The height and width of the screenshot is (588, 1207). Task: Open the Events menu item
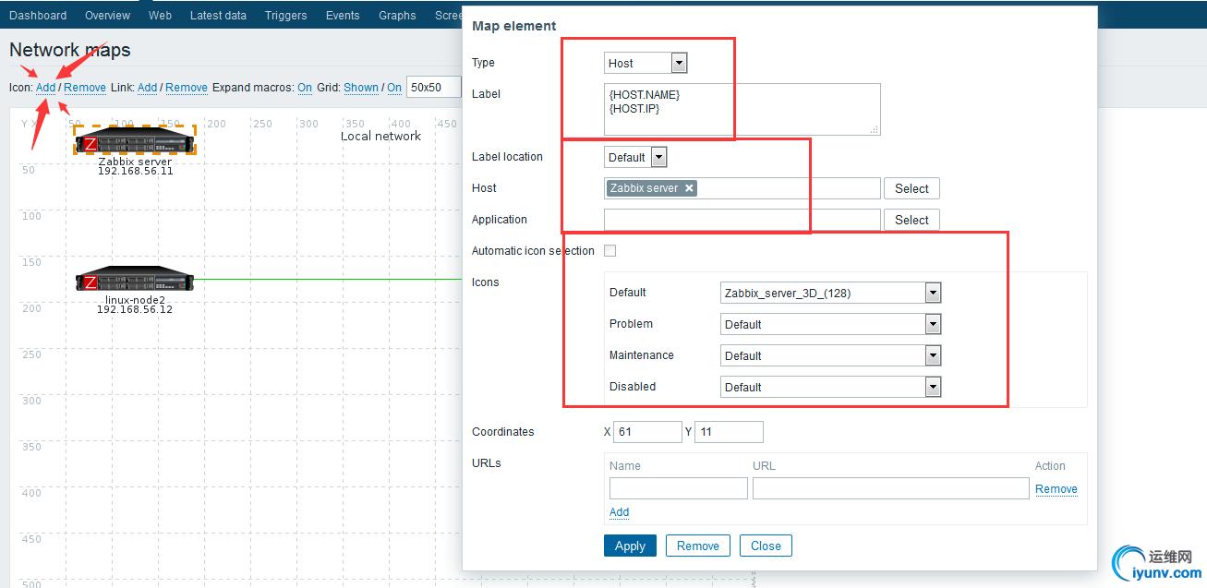(343, 16)
